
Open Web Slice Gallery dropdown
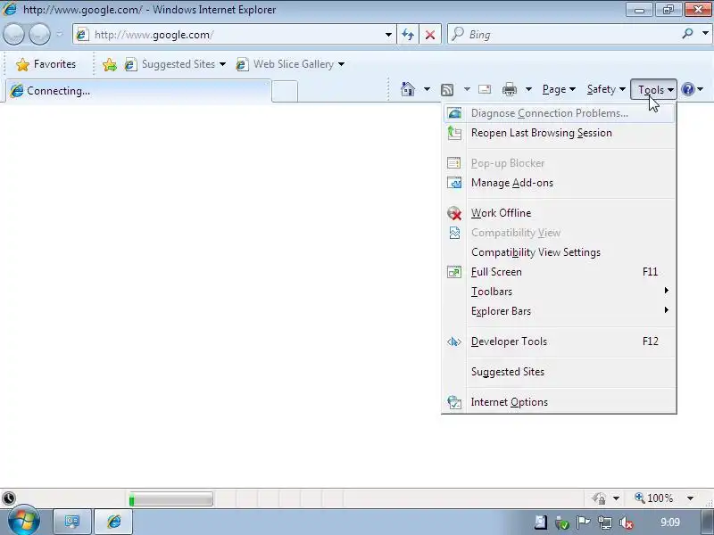tap(290, 64)
